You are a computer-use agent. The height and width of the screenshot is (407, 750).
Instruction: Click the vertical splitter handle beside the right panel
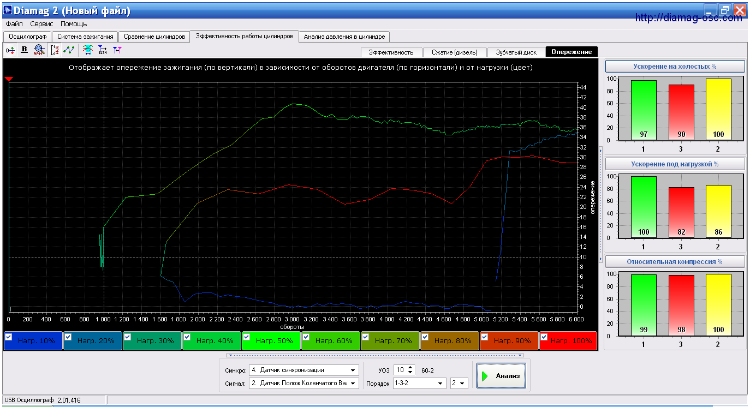[x=600, y=205]
